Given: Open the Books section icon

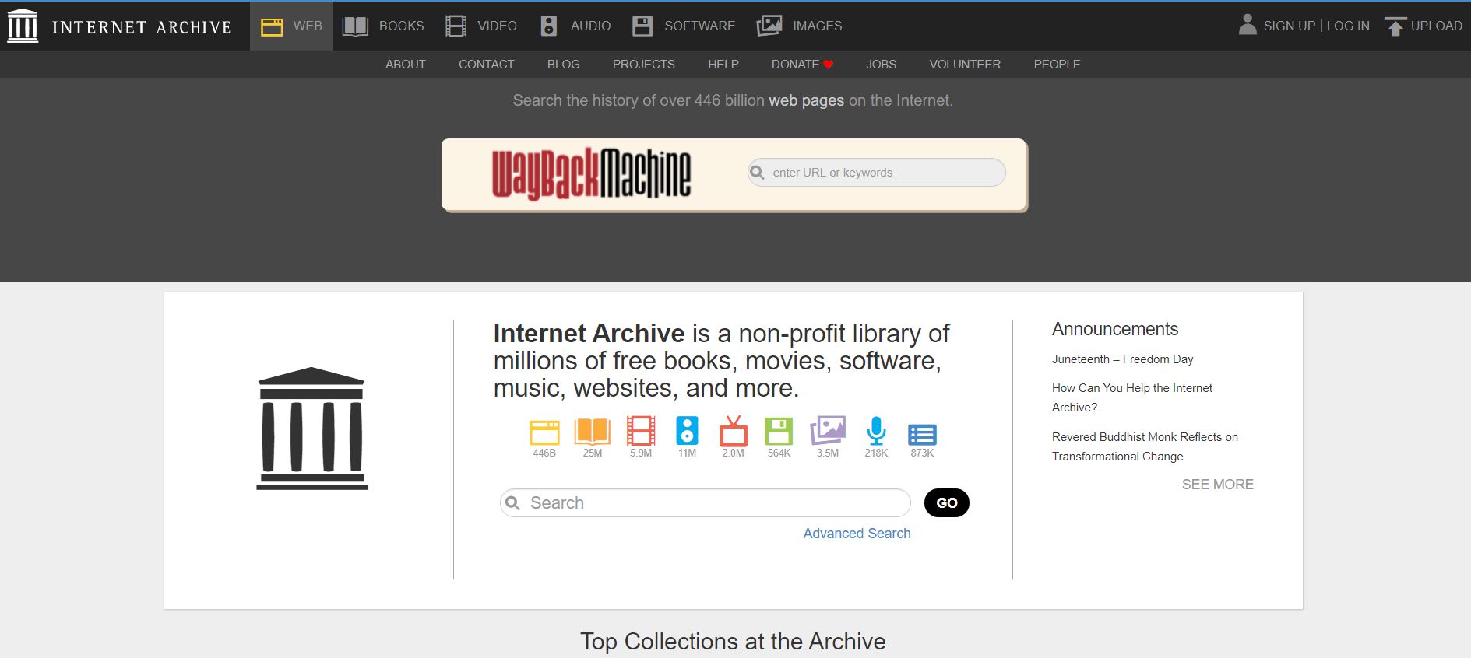Looking at the screenshot, I should pos(355,26).
